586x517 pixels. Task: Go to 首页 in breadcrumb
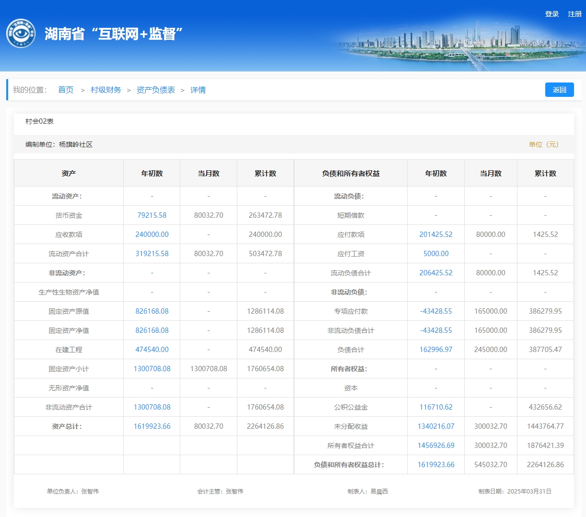(x=66, y=90)
